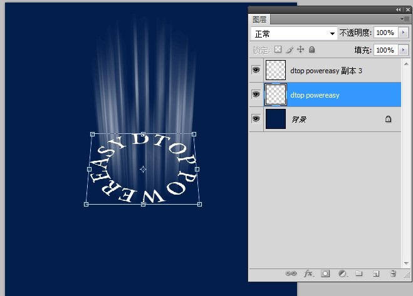Toggle lock transparent pixels
Viewport: 413px width, 296px height.
pyautogui.click(x=278, y=49)
